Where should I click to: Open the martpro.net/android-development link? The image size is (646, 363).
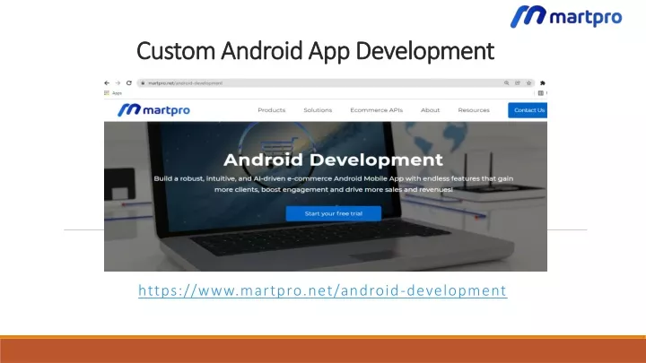click(323, 290)
